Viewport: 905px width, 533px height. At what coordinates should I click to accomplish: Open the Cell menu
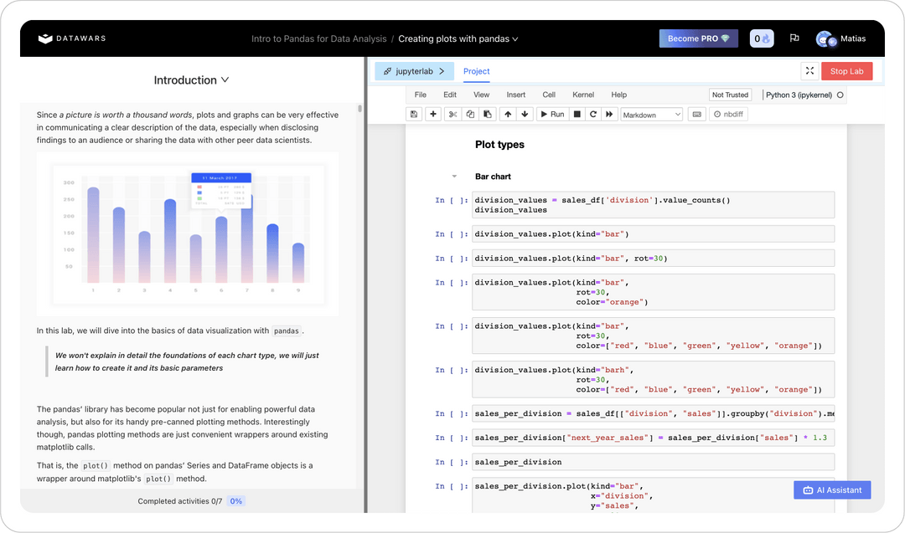(549, 95)
